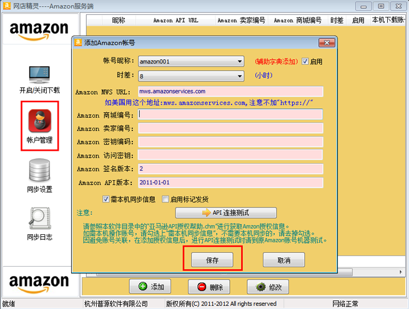This screenshot has height=309, width=409.
Task: Click the Amazon 密钥编码 input field
Action: click(230, 142)
